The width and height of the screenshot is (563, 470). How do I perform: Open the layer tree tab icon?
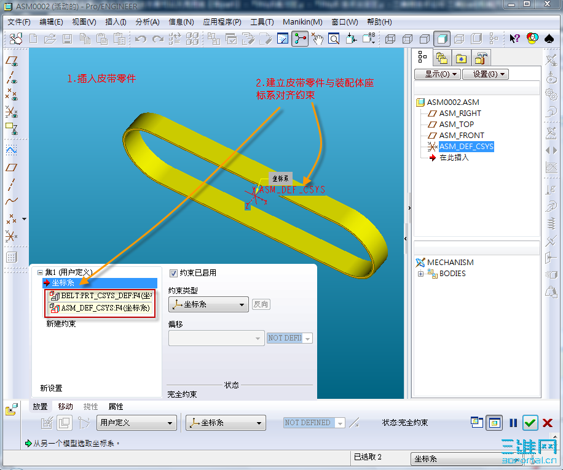[x=442, y=58]
